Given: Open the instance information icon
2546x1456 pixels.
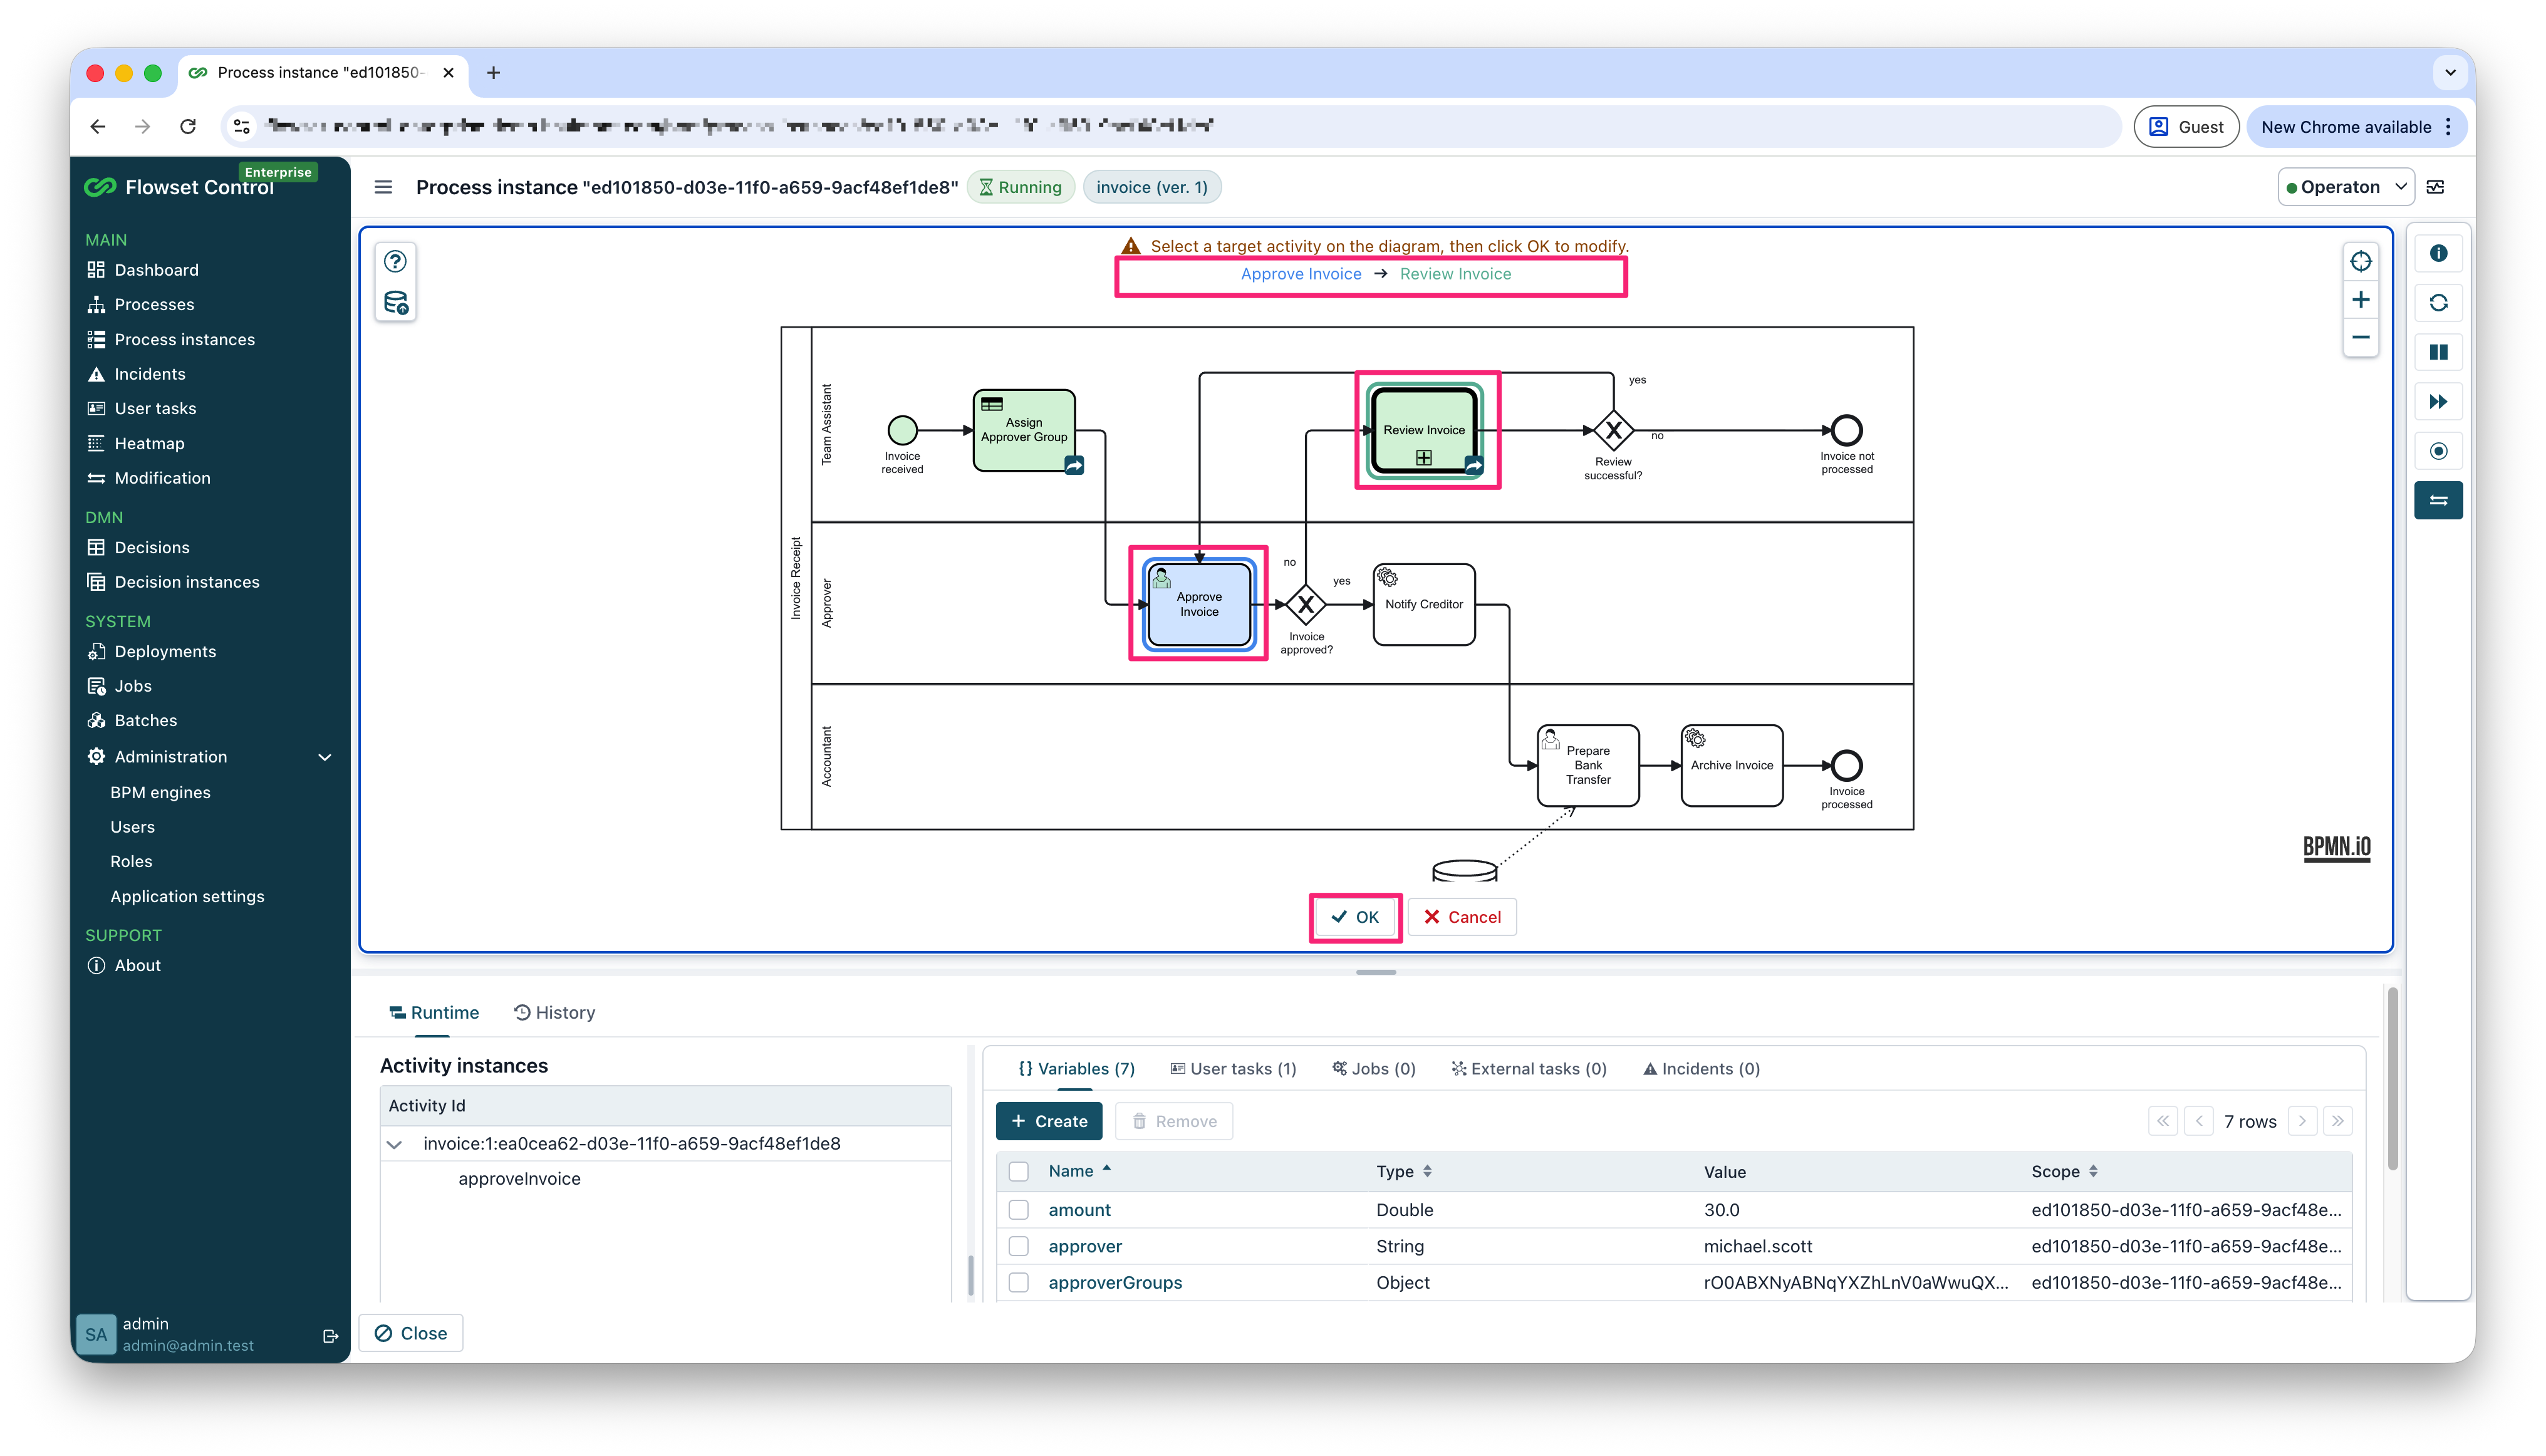Looking at the screenshot, I should [x=2438, y=253].
